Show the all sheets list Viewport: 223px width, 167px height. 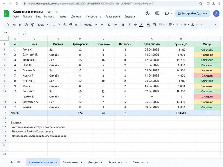tap(19, 162)
